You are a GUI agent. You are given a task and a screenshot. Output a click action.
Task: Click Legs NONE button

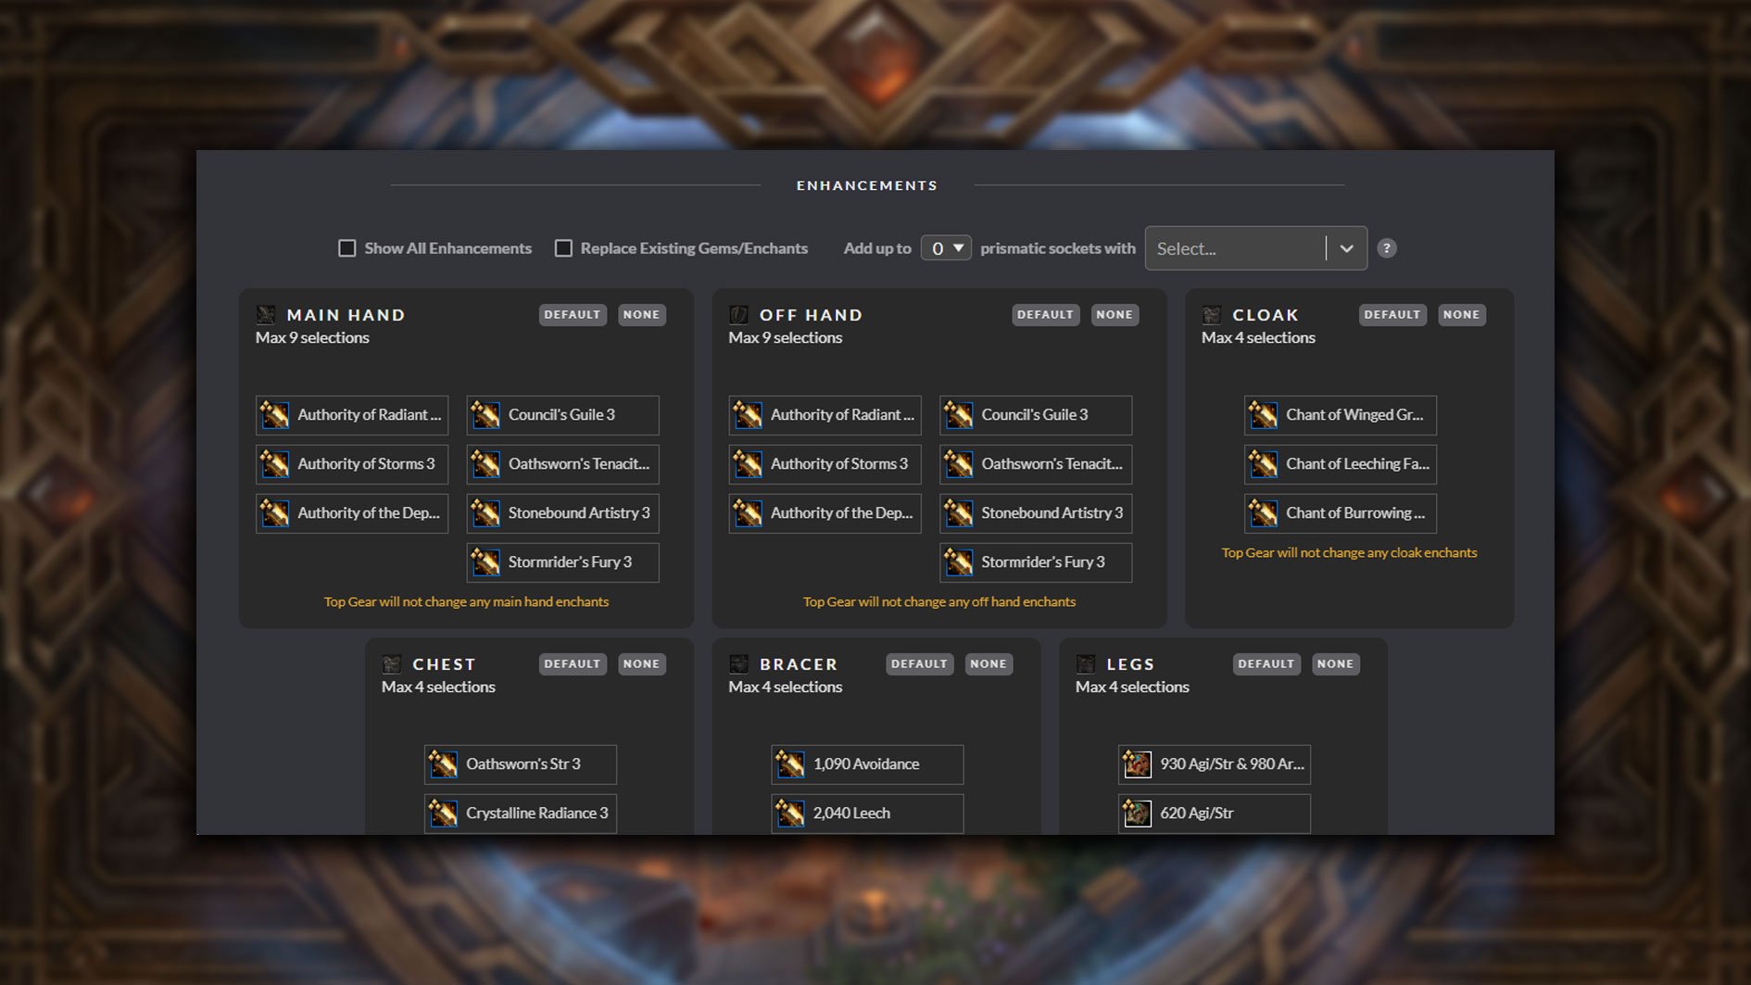pos(1335,664)
